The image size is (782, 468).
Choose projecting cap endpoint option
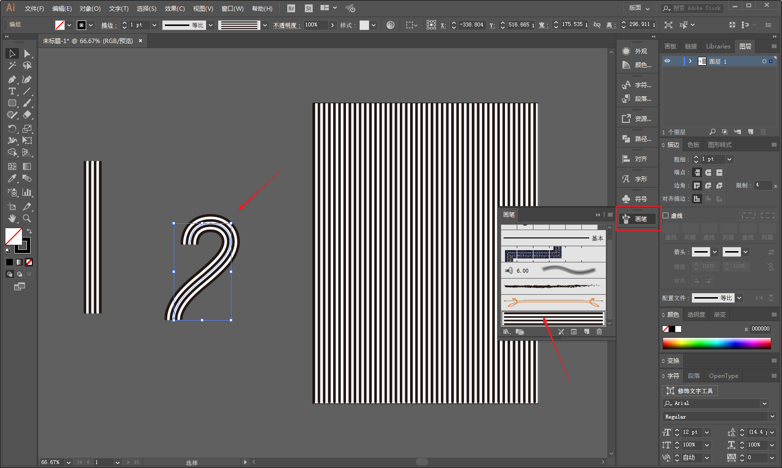pyautogui.click(x=719, y=172)
